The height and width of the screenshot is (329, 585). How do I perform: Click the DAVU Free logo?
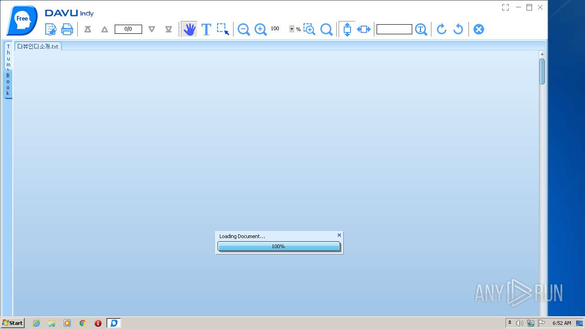[22, 20]
